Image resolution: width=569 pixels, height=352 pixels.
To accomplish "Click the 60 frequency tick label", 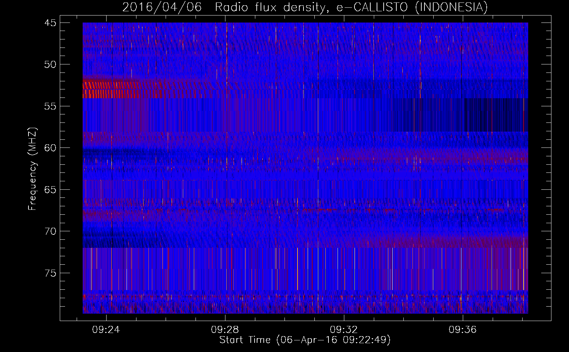I will point(50,148).
